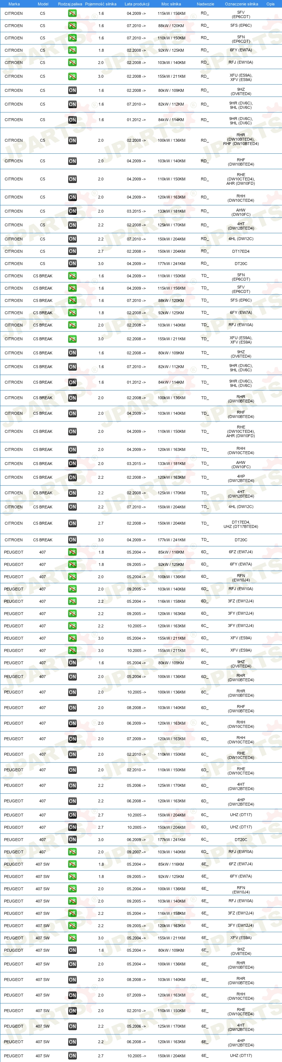Click petrol icon in 407 SW XFV (ES9A) row
Screen dimensions: 282x1062
tap(72, 938)
